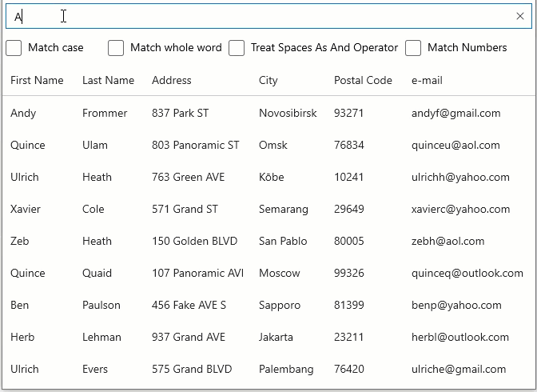
Task: Enable the Match case checkbox
Action: [14, 48]
